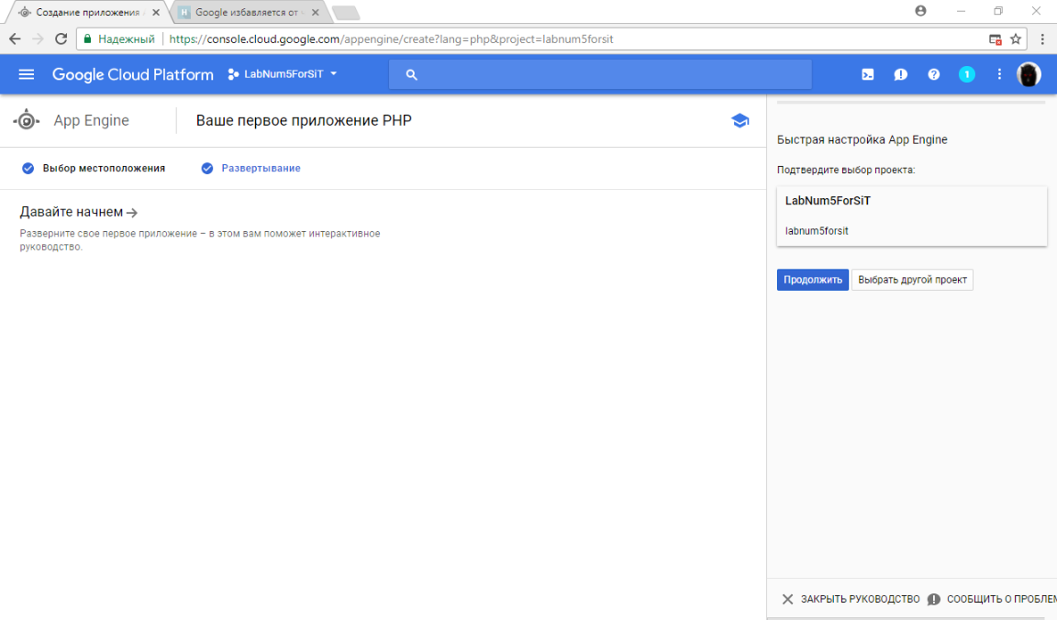Select the LabNum5ForSiT project card
1057x620 pixels.
pyautogui.click(x=911, y=216)
